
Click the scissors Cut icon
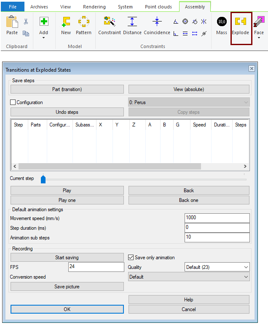(26, 21)
